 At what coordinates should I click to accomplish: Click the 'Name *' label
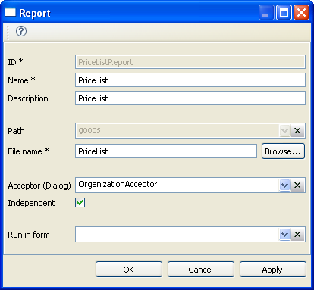[x=21, y=80]
